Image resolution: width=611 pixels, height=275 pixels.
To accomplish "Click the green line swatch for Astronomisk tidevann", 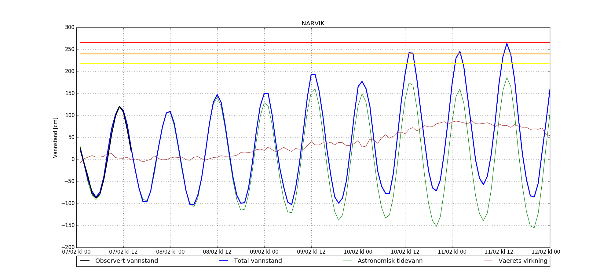I will tap(347, 261).
